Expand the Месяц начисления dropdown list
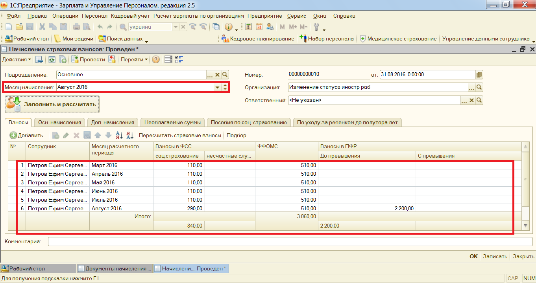 point(217,87)
